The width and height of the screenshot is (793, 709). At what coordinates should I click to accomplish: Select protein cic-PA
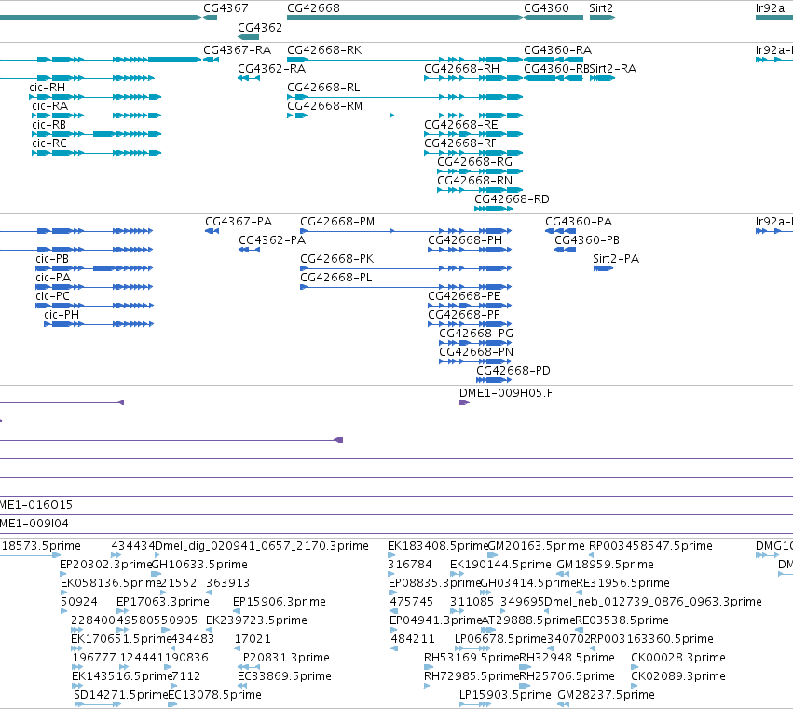coord(53,278)
